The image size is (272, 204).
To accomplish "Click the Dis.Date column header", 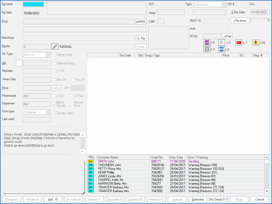I will (x=125, y=55).
